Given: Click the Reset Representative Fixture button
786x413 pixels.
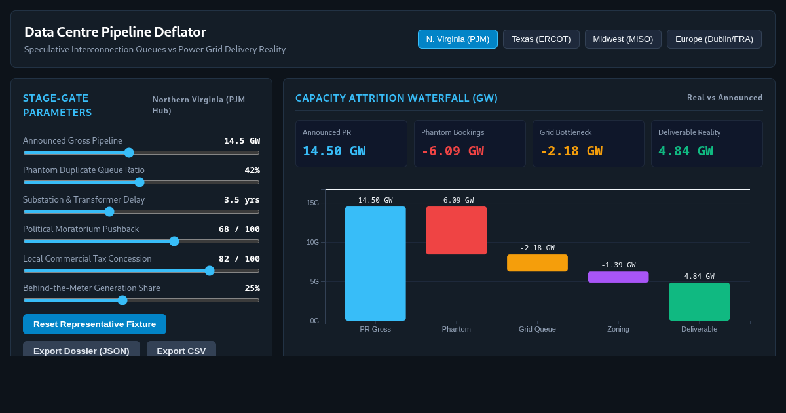Looking at the screenshot, I should tap(94, 324).
